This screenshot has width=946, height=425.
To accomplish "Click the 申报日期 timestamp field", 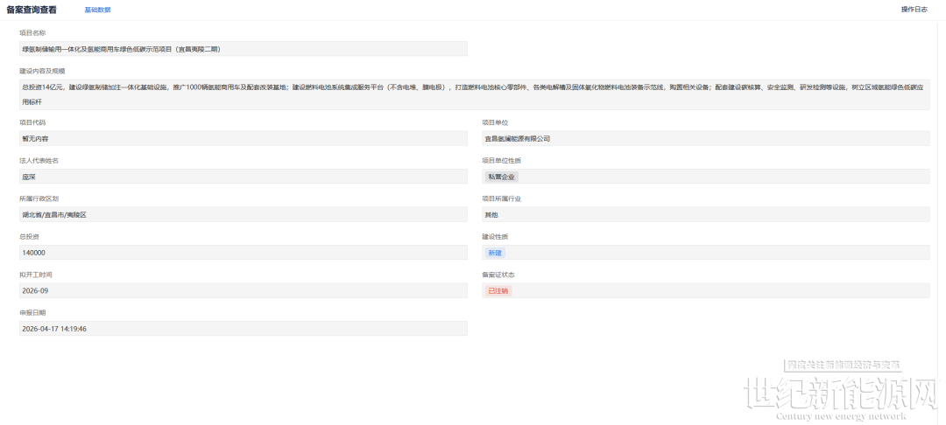I will coord(243,329).
